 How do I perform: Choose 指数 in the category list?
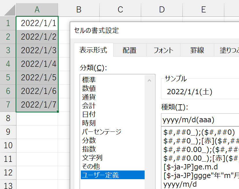[113, 149]
